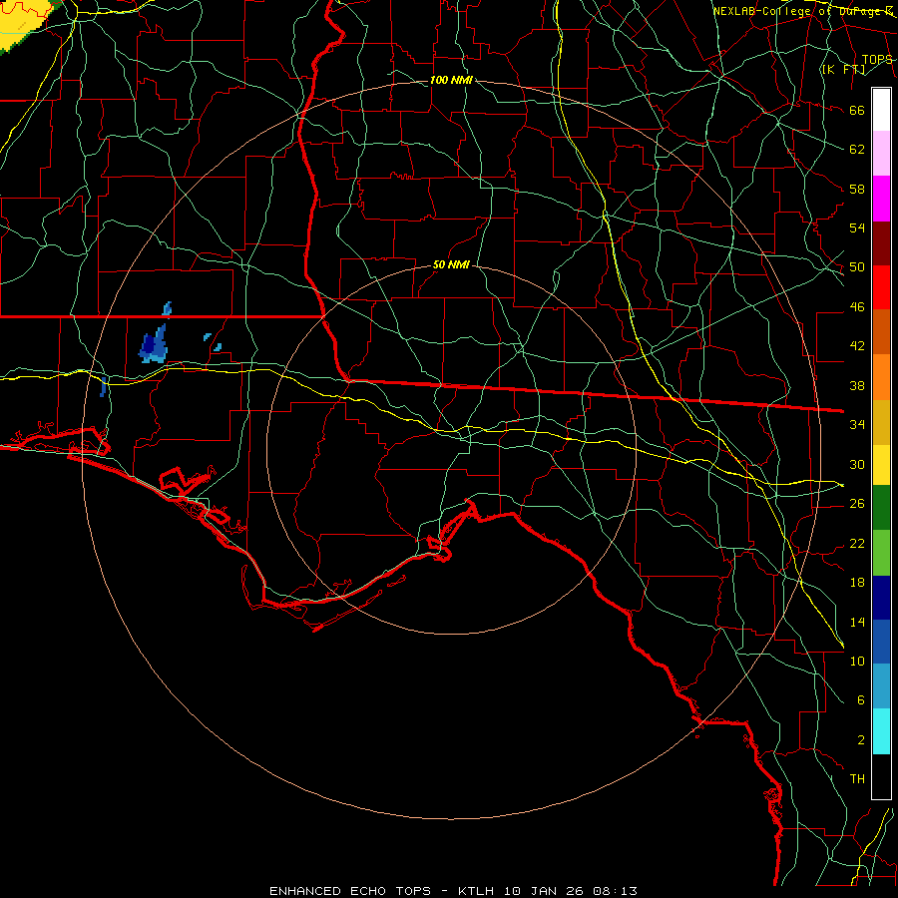Click the yellow 34 K FT legend swatch
This screenshot has width=898, height=898.
tap(881, 465)
